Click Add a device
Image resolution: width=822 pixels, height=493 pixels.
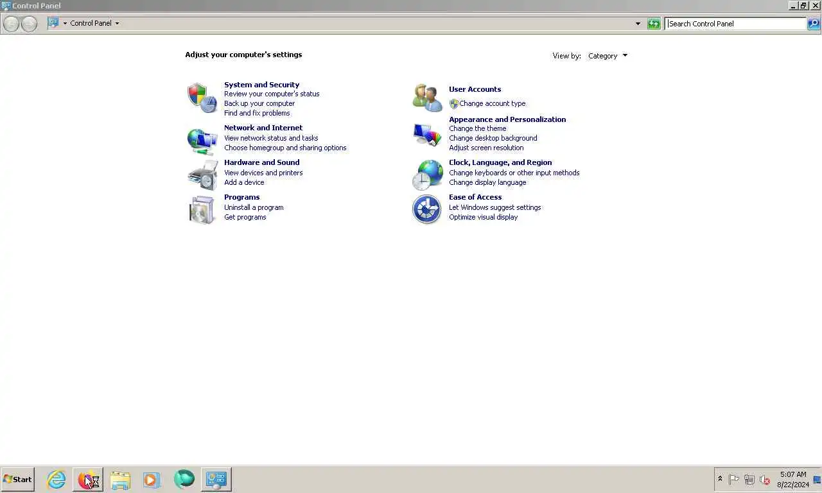point(244,182)
